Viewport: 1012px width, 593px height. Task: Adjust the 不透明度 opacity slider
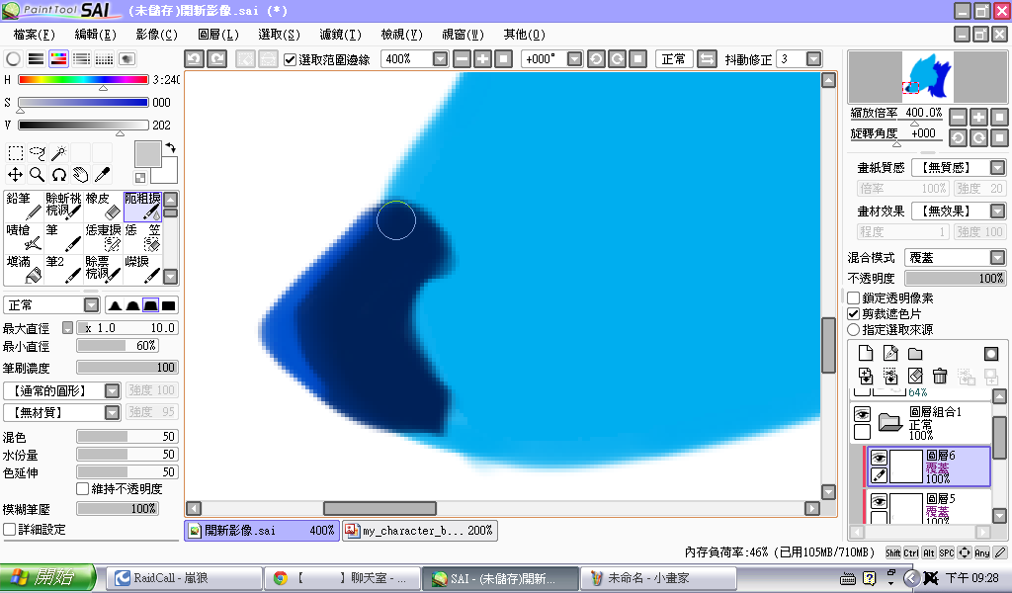[956, 278]
